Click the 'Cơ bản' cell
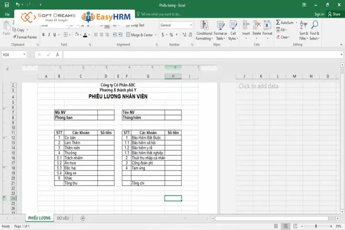Screen dimensions: 345x230 click(x=80, y=138)
